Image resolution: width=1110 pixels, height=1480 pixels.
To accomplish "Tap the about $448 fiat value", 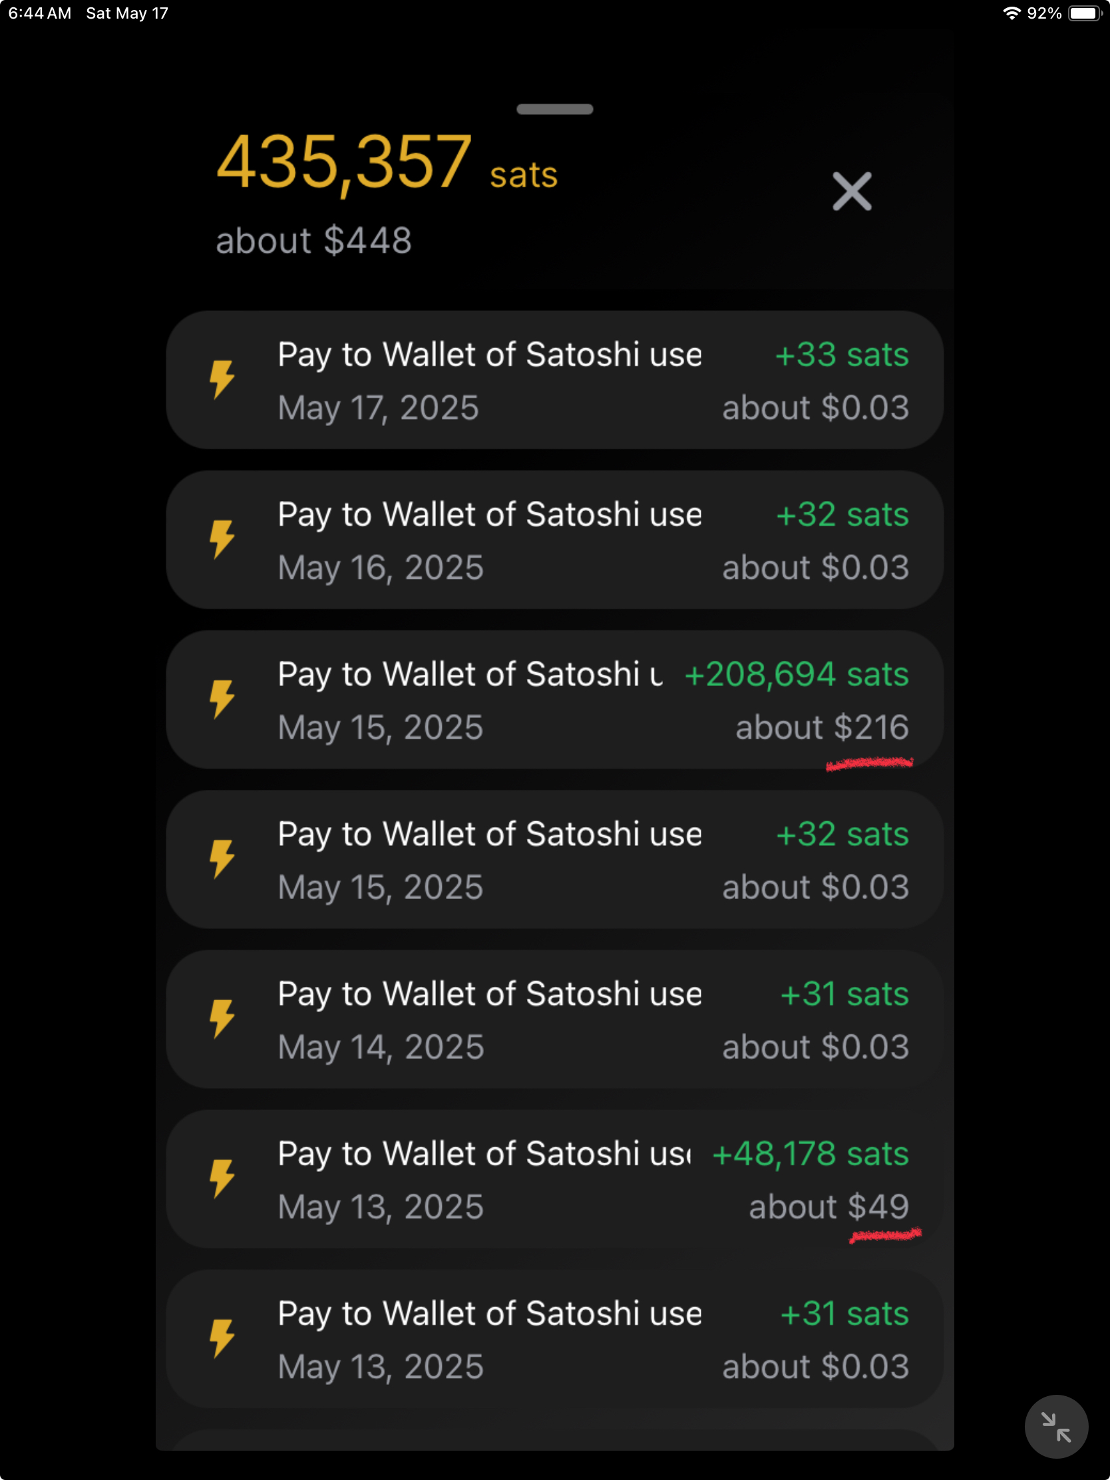I will pos(313,240).
